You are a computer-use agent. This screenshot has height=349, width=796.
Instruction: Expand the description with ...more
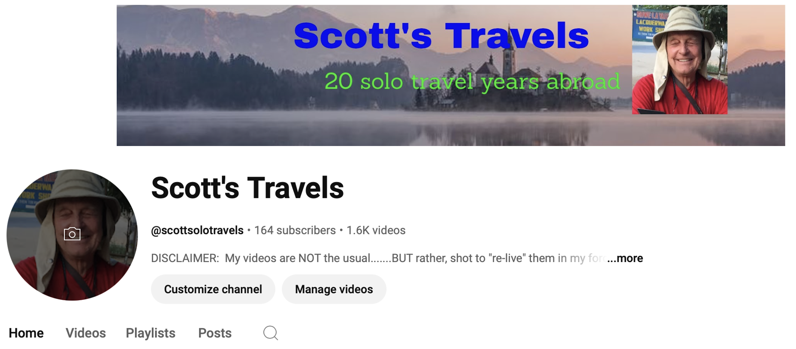coord(625,258)
